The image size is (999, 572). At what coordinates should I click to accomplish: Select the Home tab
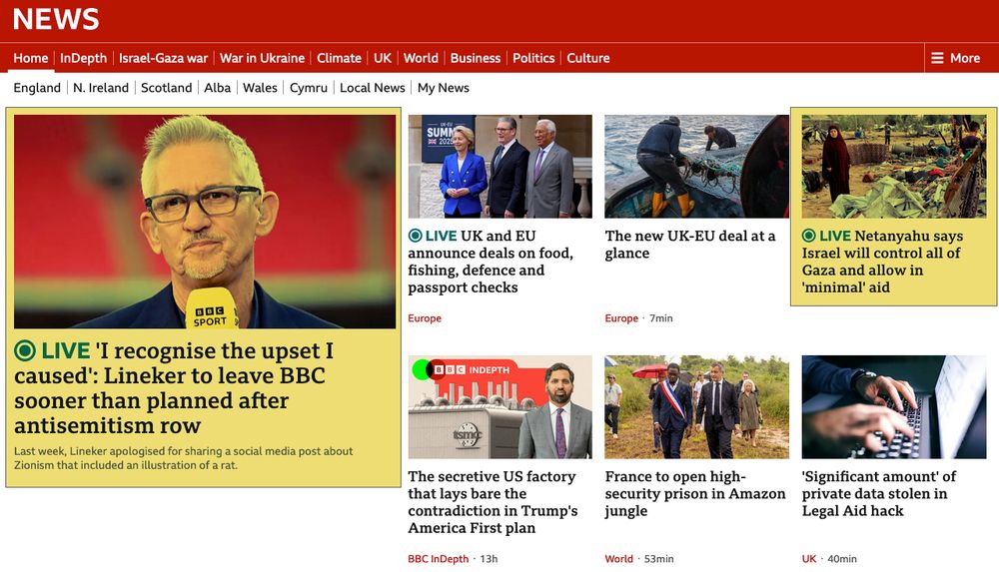(x=31, y=58)
